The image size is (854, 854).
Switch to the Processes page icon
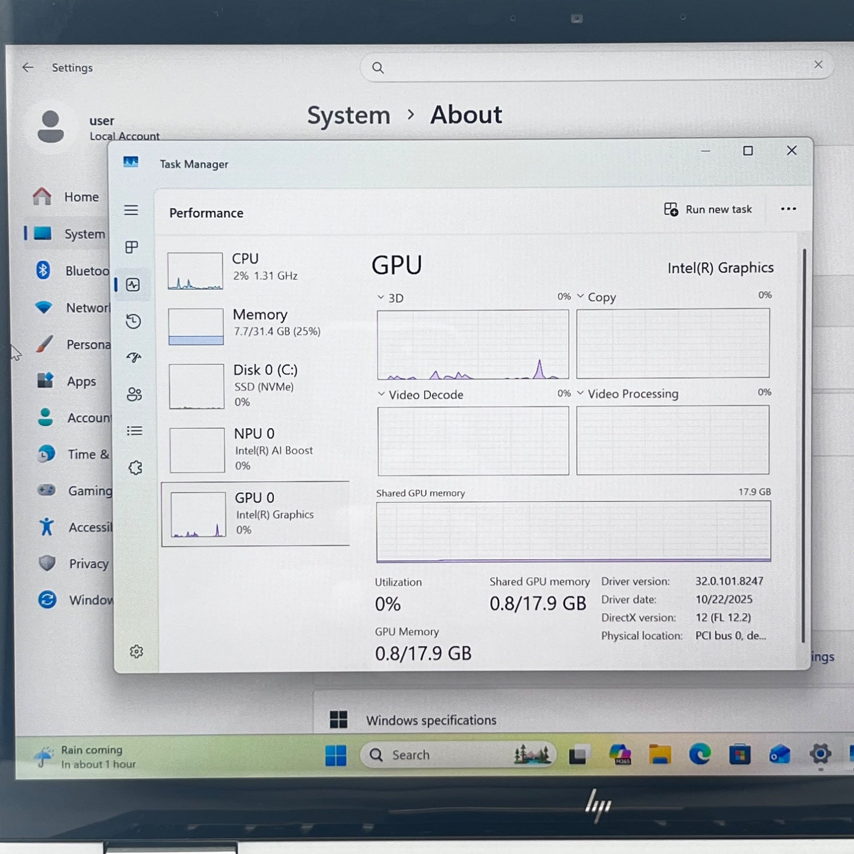[x=132, y=247]
